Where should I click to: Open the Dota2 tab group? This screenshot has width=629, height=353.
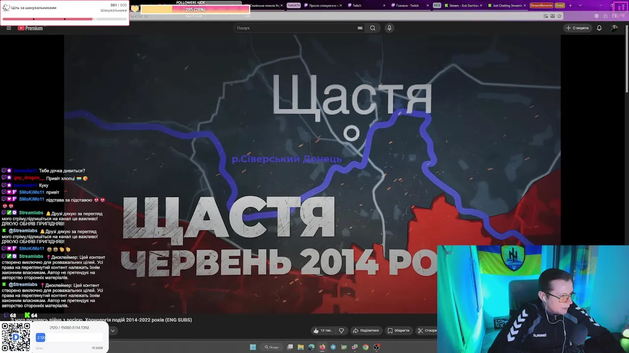[x=560, y=5]
